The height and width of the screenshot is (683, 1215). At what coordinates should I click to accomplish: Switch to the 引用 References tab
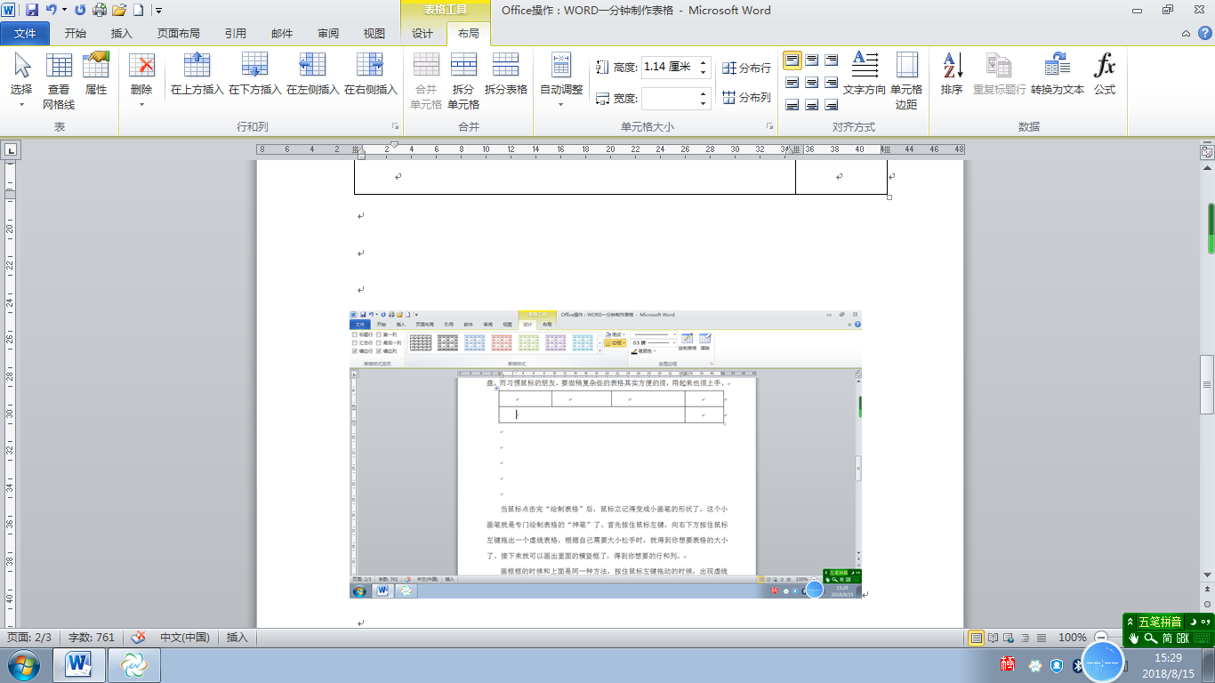click(x=236, y=34)
